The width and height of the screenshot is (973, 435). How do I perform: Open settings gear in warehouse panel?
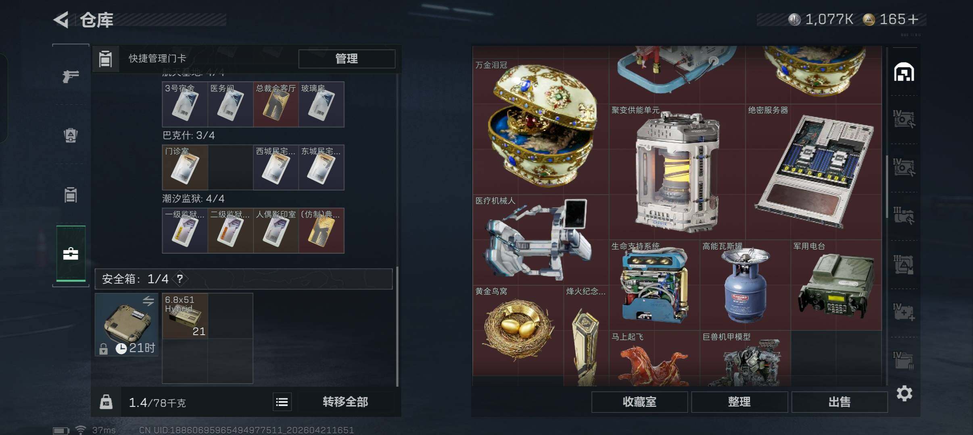pyautogui.click(x=904, y=393)
